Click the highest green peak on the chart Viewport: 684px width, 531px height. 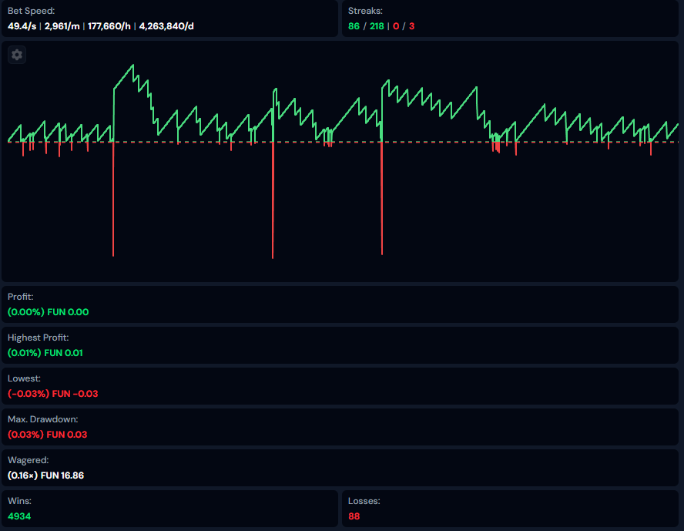(133, 66)
